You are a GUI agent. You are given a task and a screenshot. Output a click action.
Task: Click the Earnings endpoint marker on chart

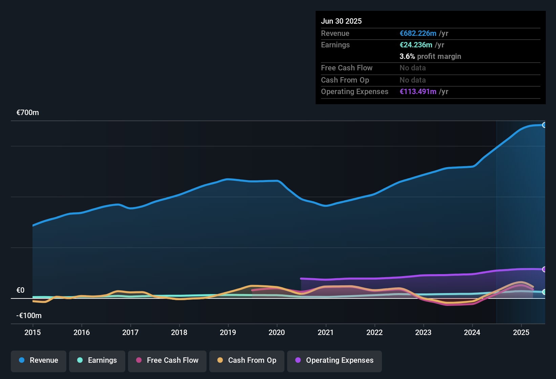click(544, 292)
